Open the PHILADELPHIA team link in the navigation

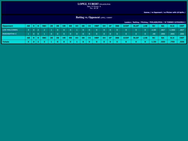pyautogui.click(x=156, y=22)
